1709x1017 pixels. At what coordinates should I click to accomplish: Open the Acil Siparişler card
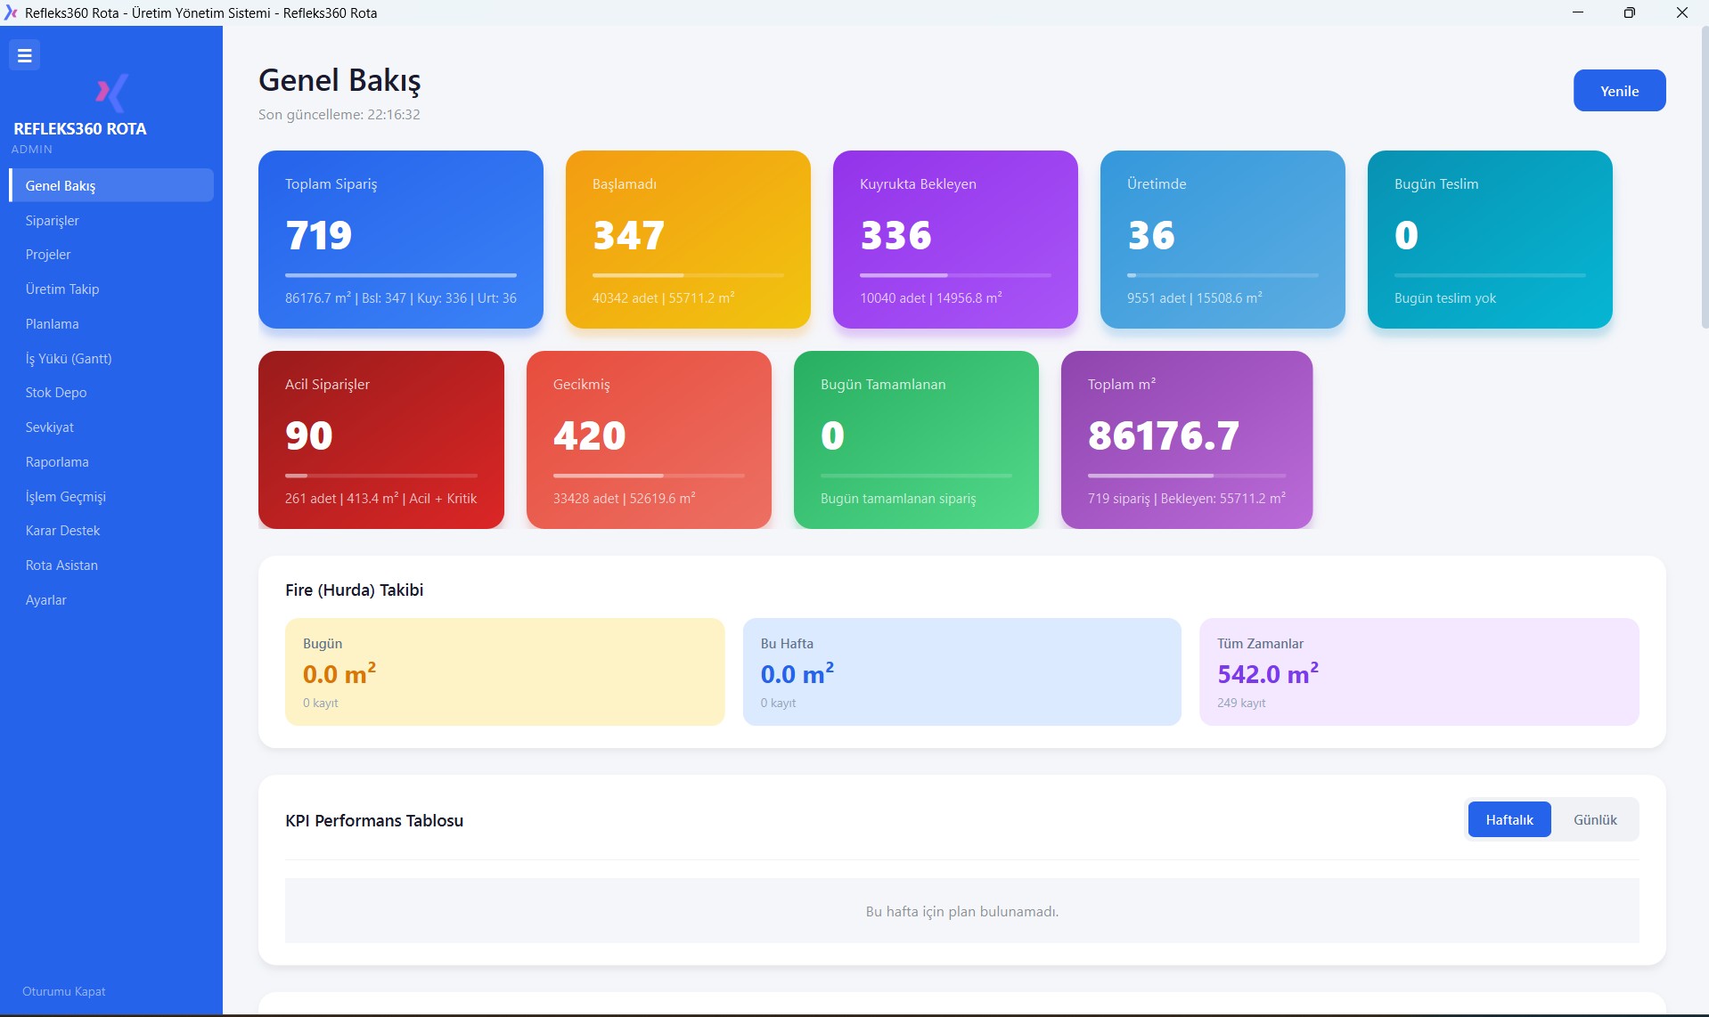tap(380, 439)
